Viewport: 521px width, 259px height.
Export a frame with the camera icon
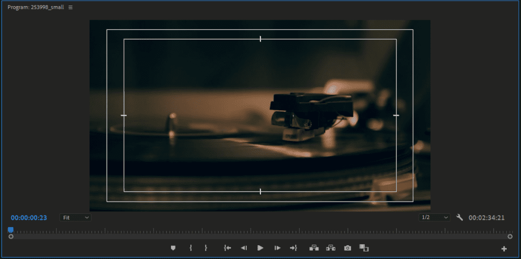(348, 248)
